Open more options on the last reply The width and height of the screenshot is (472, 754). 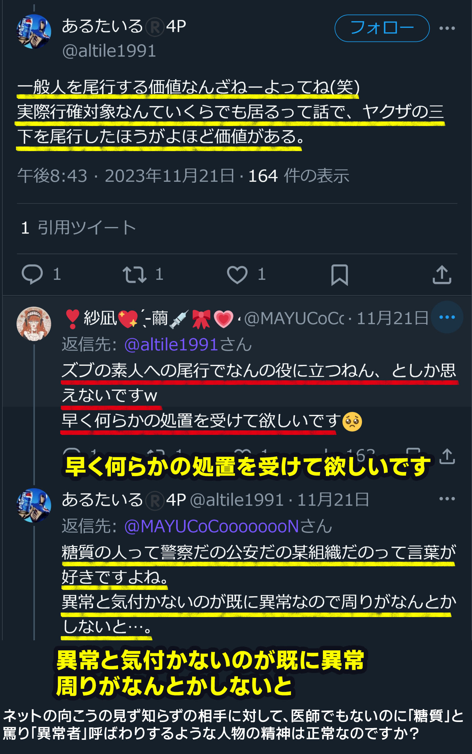tap(447, 499)
